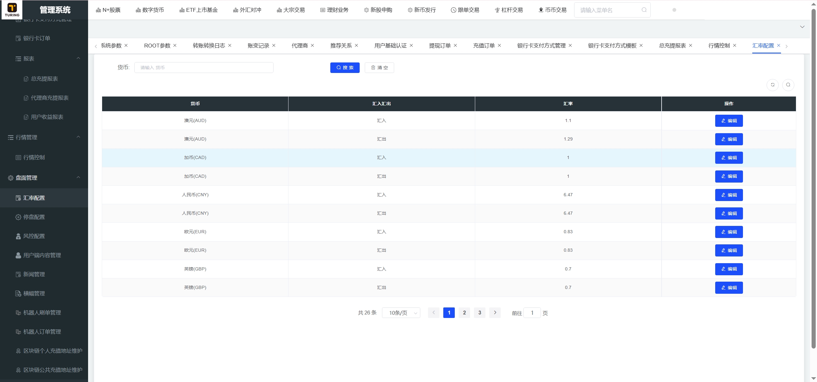Open the 数字货币 top menu

(150, 10)
